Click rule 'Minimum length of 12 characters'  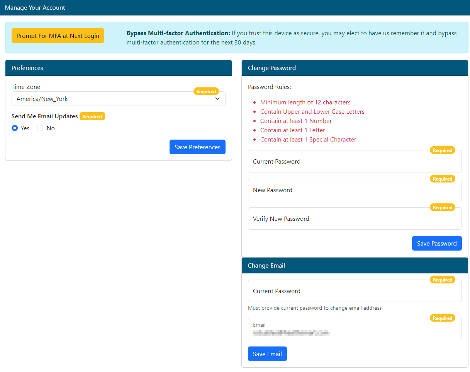305,102
